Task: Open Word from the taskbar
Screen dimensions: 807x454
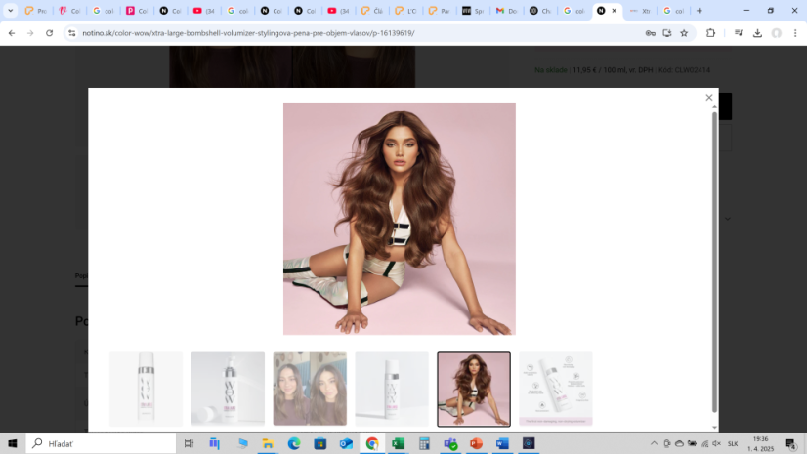Action: click(502, 443)
